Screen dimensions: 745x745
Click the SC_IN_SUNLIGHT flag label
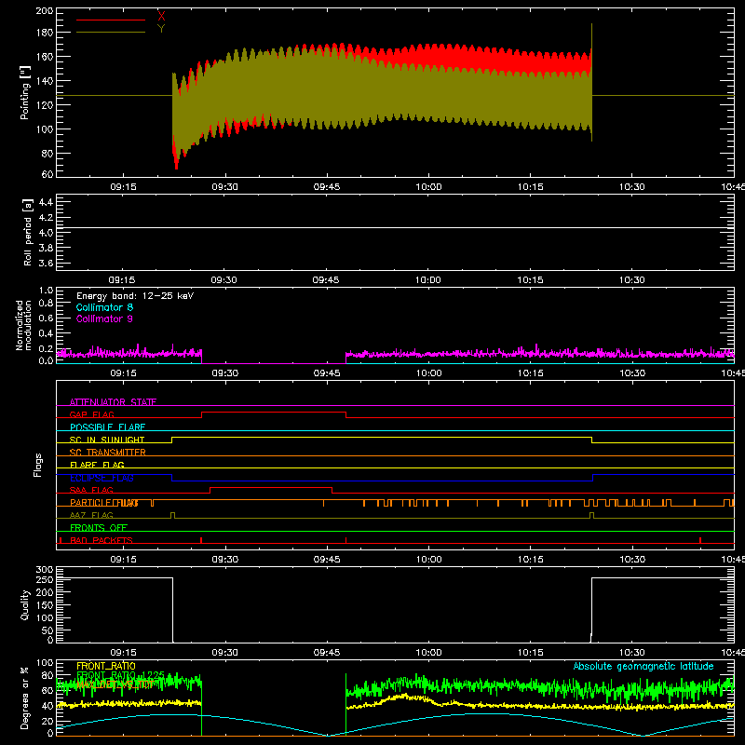(x=107, y=440)
